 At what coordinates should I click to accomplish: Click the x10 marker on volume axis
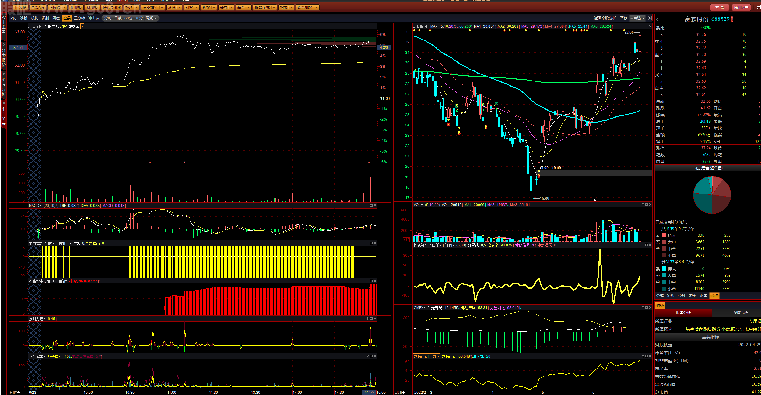click(x=406, y=240)
